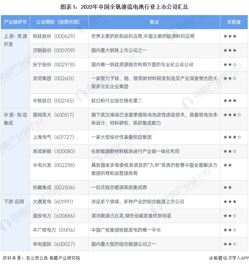249x265 pixels.
Task: Select the 要点 column header
Action: coord(154,22)
